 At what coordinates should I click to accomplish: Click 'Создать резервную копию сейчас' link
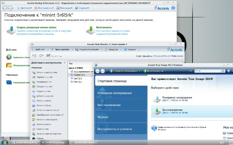point(36,27)
